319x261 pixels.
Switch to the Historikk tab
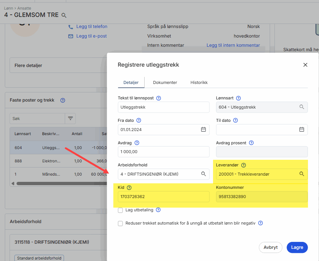click(199, 82)
